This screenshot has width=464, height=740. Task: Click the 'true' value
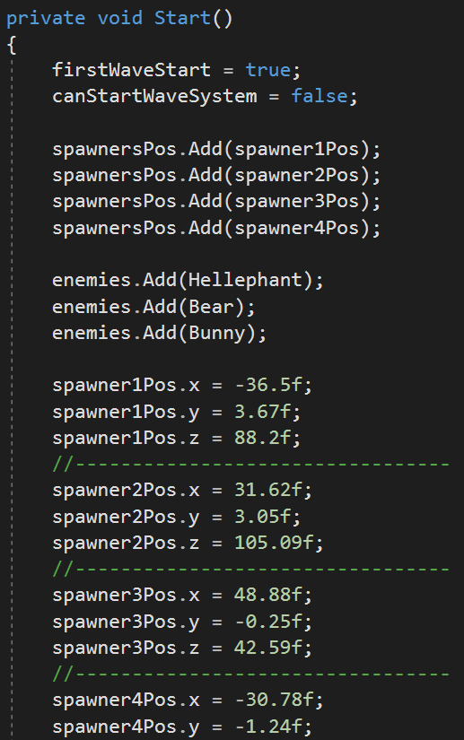click(x=268, y=70)
